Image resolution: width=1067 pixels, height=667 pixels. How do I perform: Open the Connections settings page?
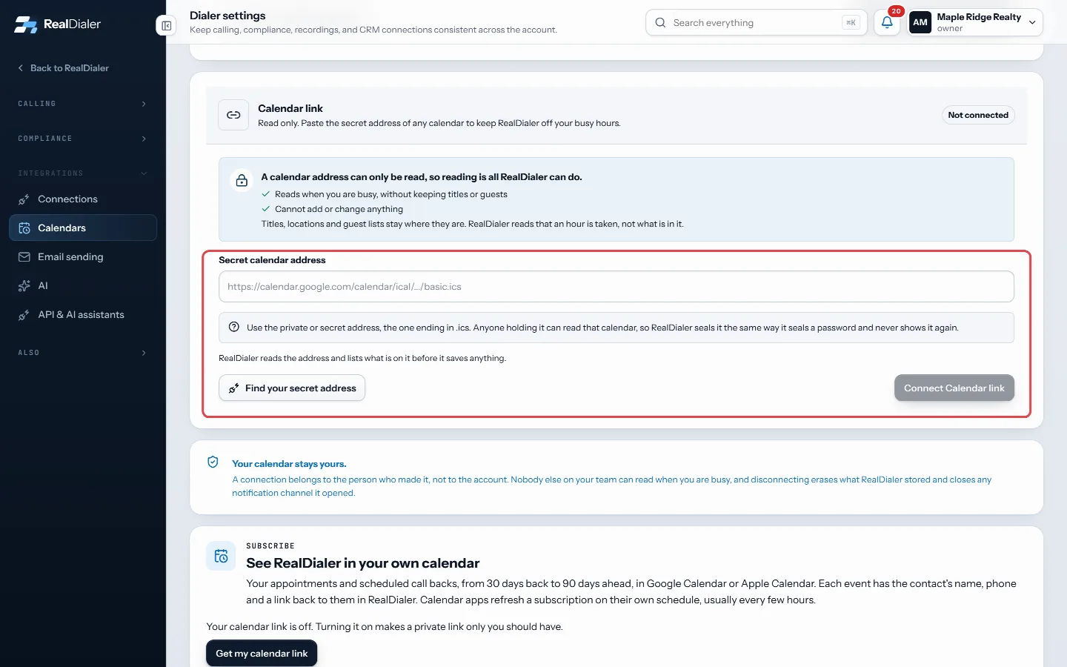tap(83, 199)
